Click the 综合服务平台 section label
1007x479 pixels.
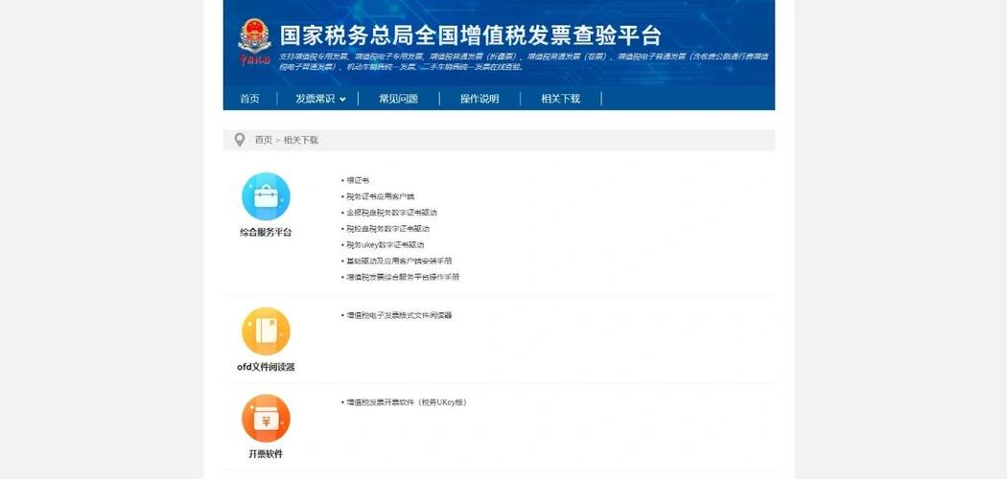266,233
